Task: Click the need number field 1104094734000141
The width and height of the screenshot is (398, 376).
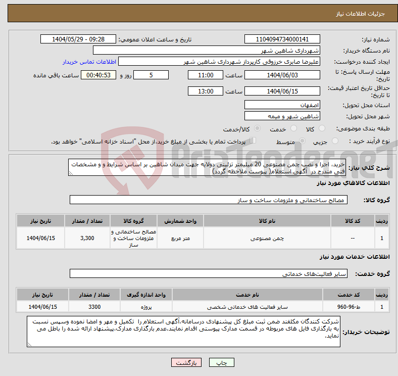Action: point(282,39)
